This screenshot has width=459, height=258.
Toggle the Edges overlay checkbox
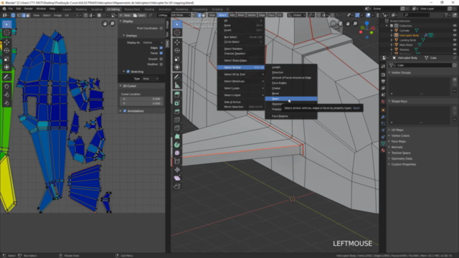[x=161, y=48]
